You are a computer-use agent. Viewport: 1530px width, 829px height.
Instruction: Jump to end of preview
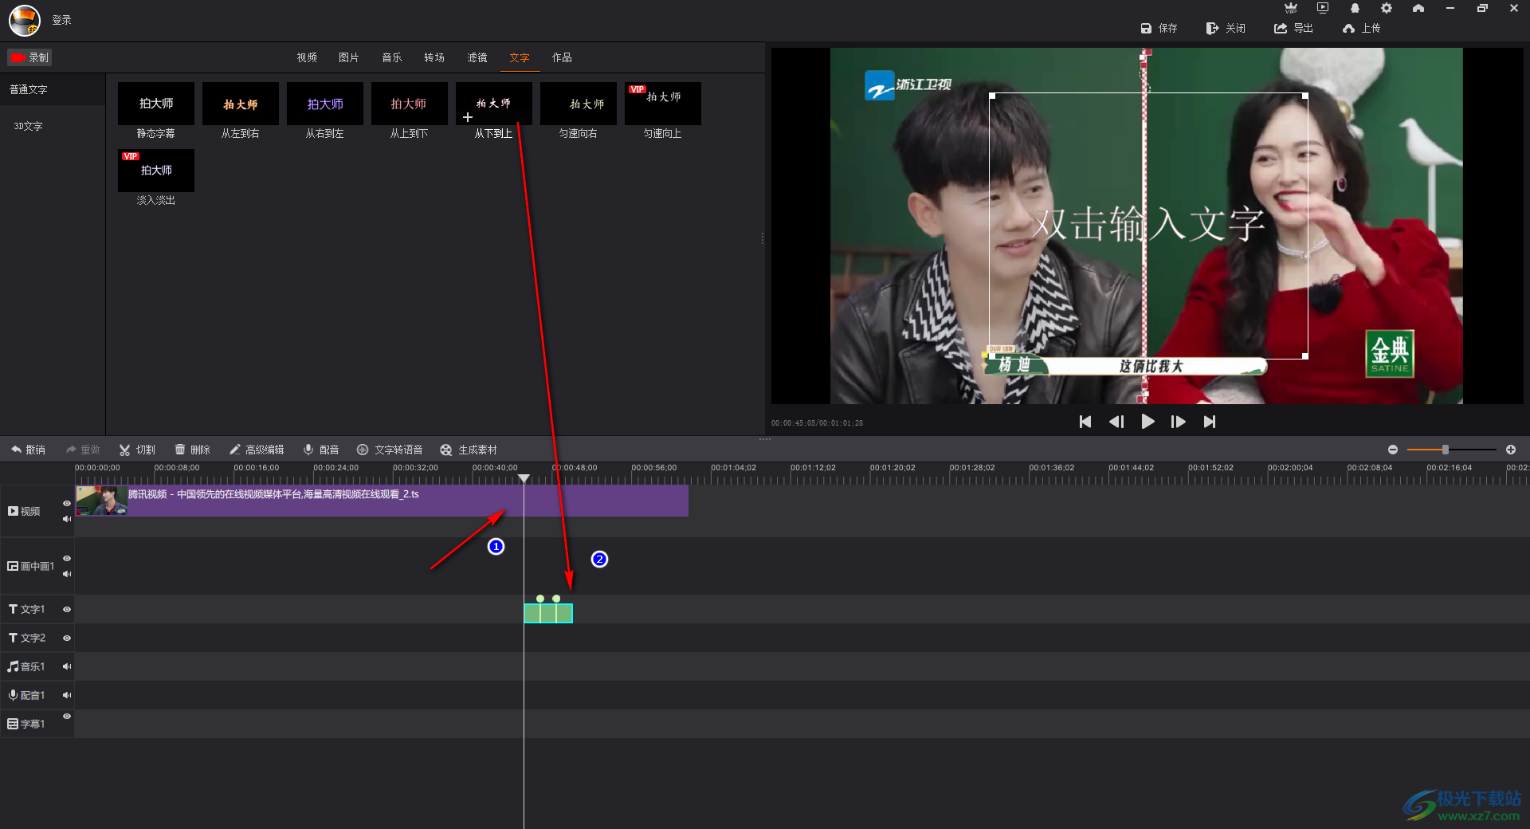[x=1210, y=422]
